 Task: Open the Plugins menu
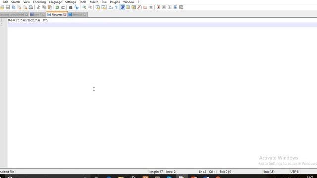click(x=115, y=2)
